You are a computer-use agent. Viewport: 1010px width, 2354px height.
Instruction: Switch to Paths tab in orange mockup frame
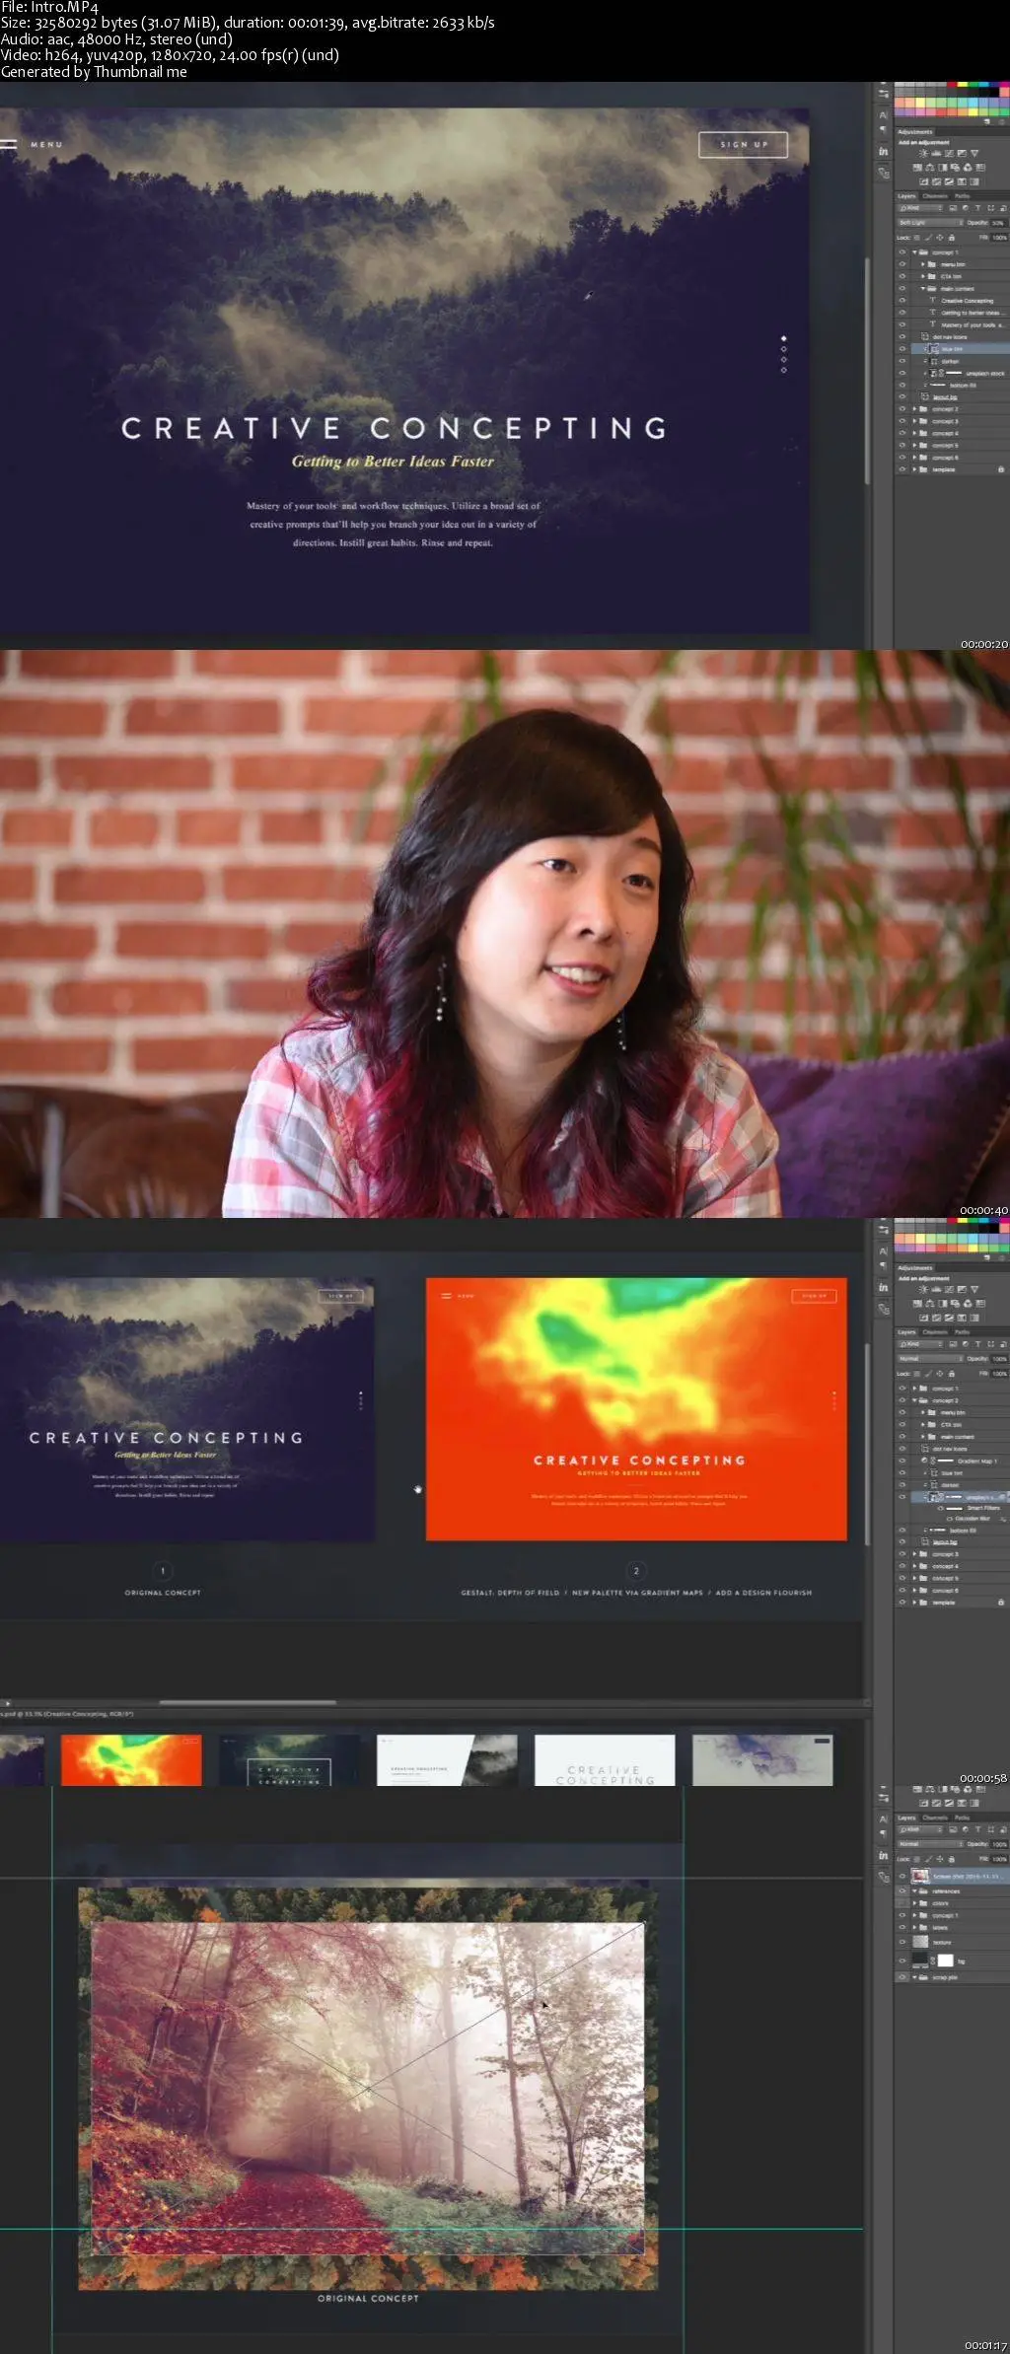click(x=963, y=1332)
